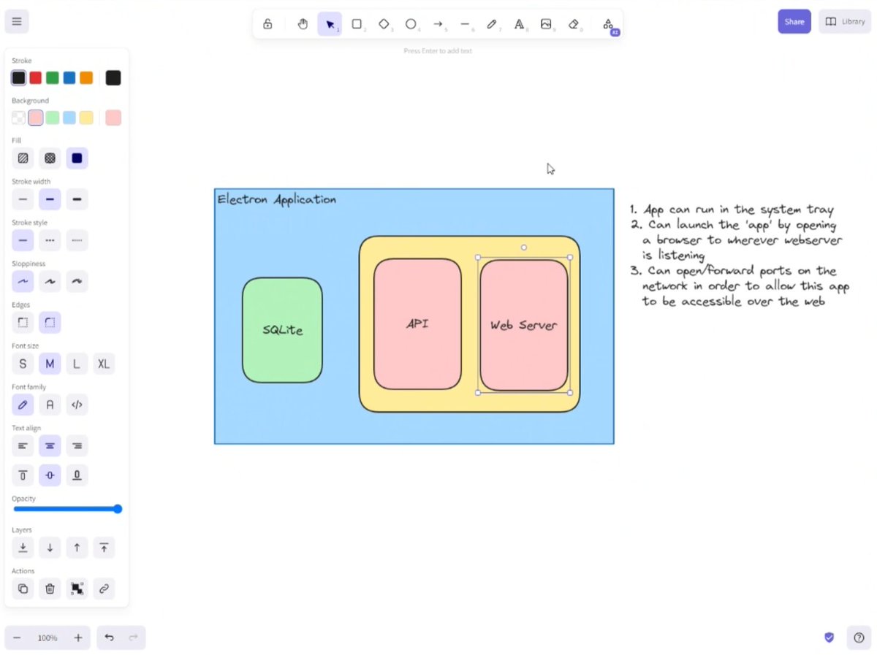877x655 pixels.
Task: Select the Hand pan tool
Action: click(x=303, y=24)
